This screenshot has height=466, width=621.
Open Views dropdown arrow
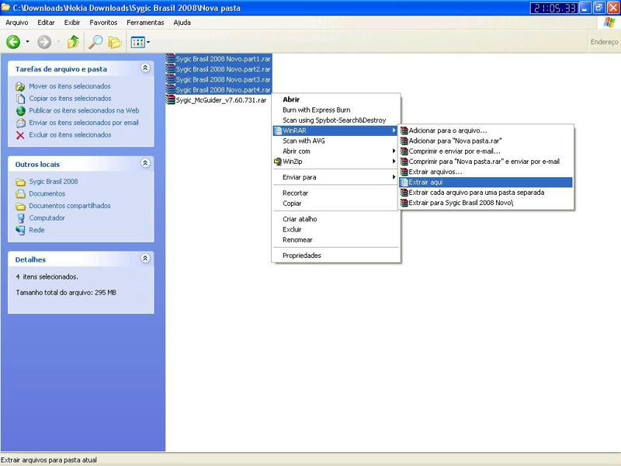coord(148,42)
